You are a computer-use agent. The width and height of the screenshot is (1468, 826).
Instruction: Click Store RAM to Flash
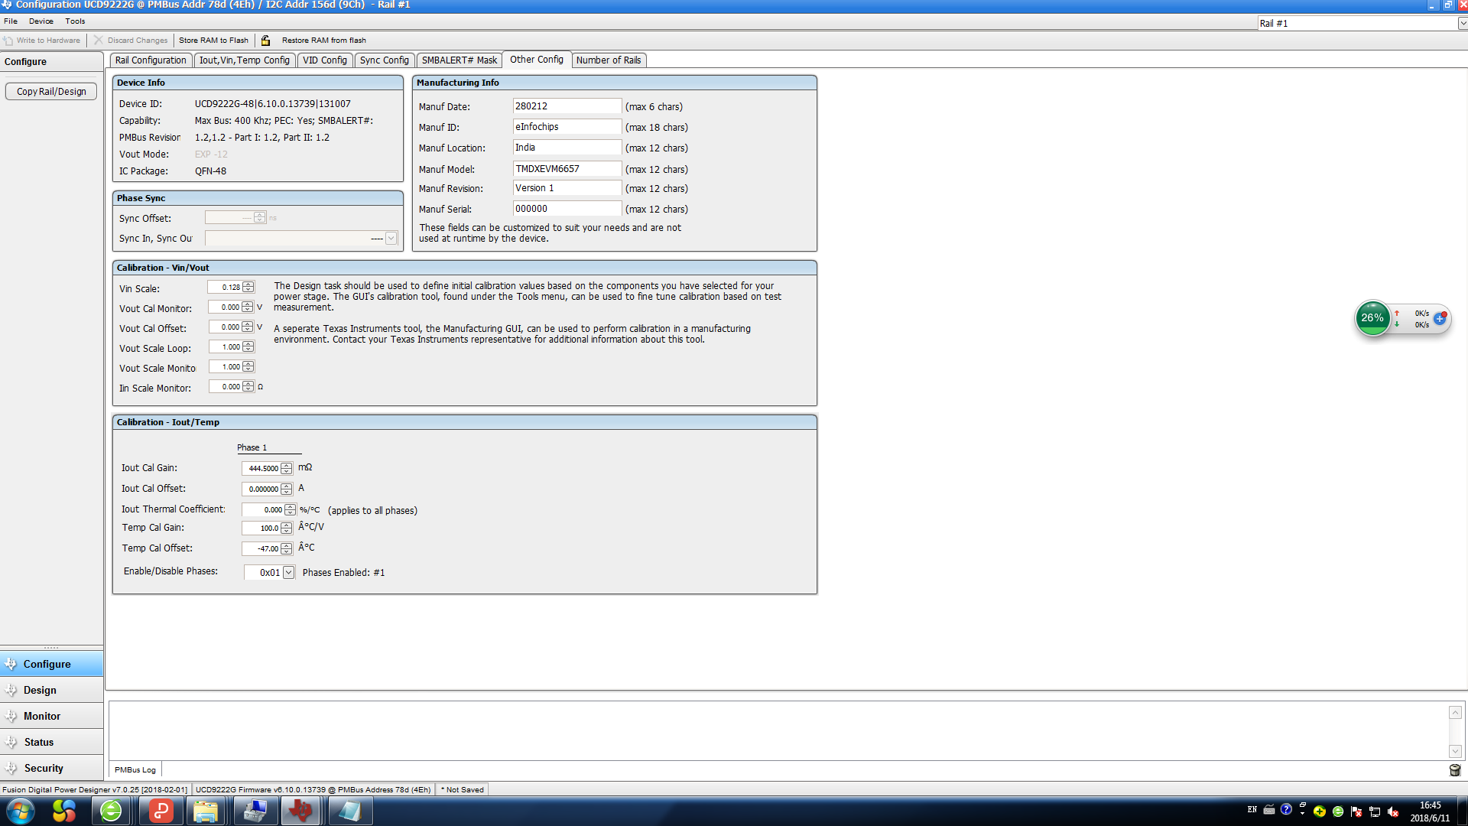213,41
